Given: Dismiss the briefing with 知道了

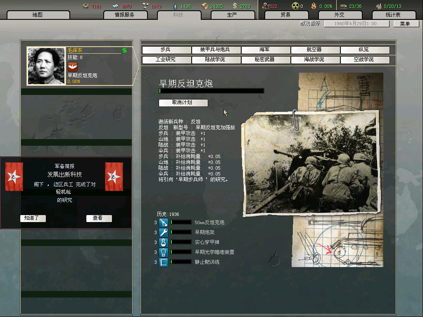Looking at the screenshot, I should click(33, 218).
